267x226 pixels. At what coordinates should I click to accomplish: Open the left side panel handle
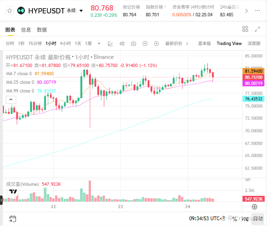point(1,200)
